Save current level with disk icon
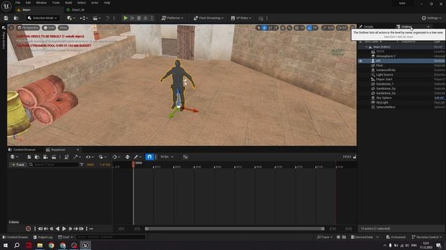 [6, 18]
